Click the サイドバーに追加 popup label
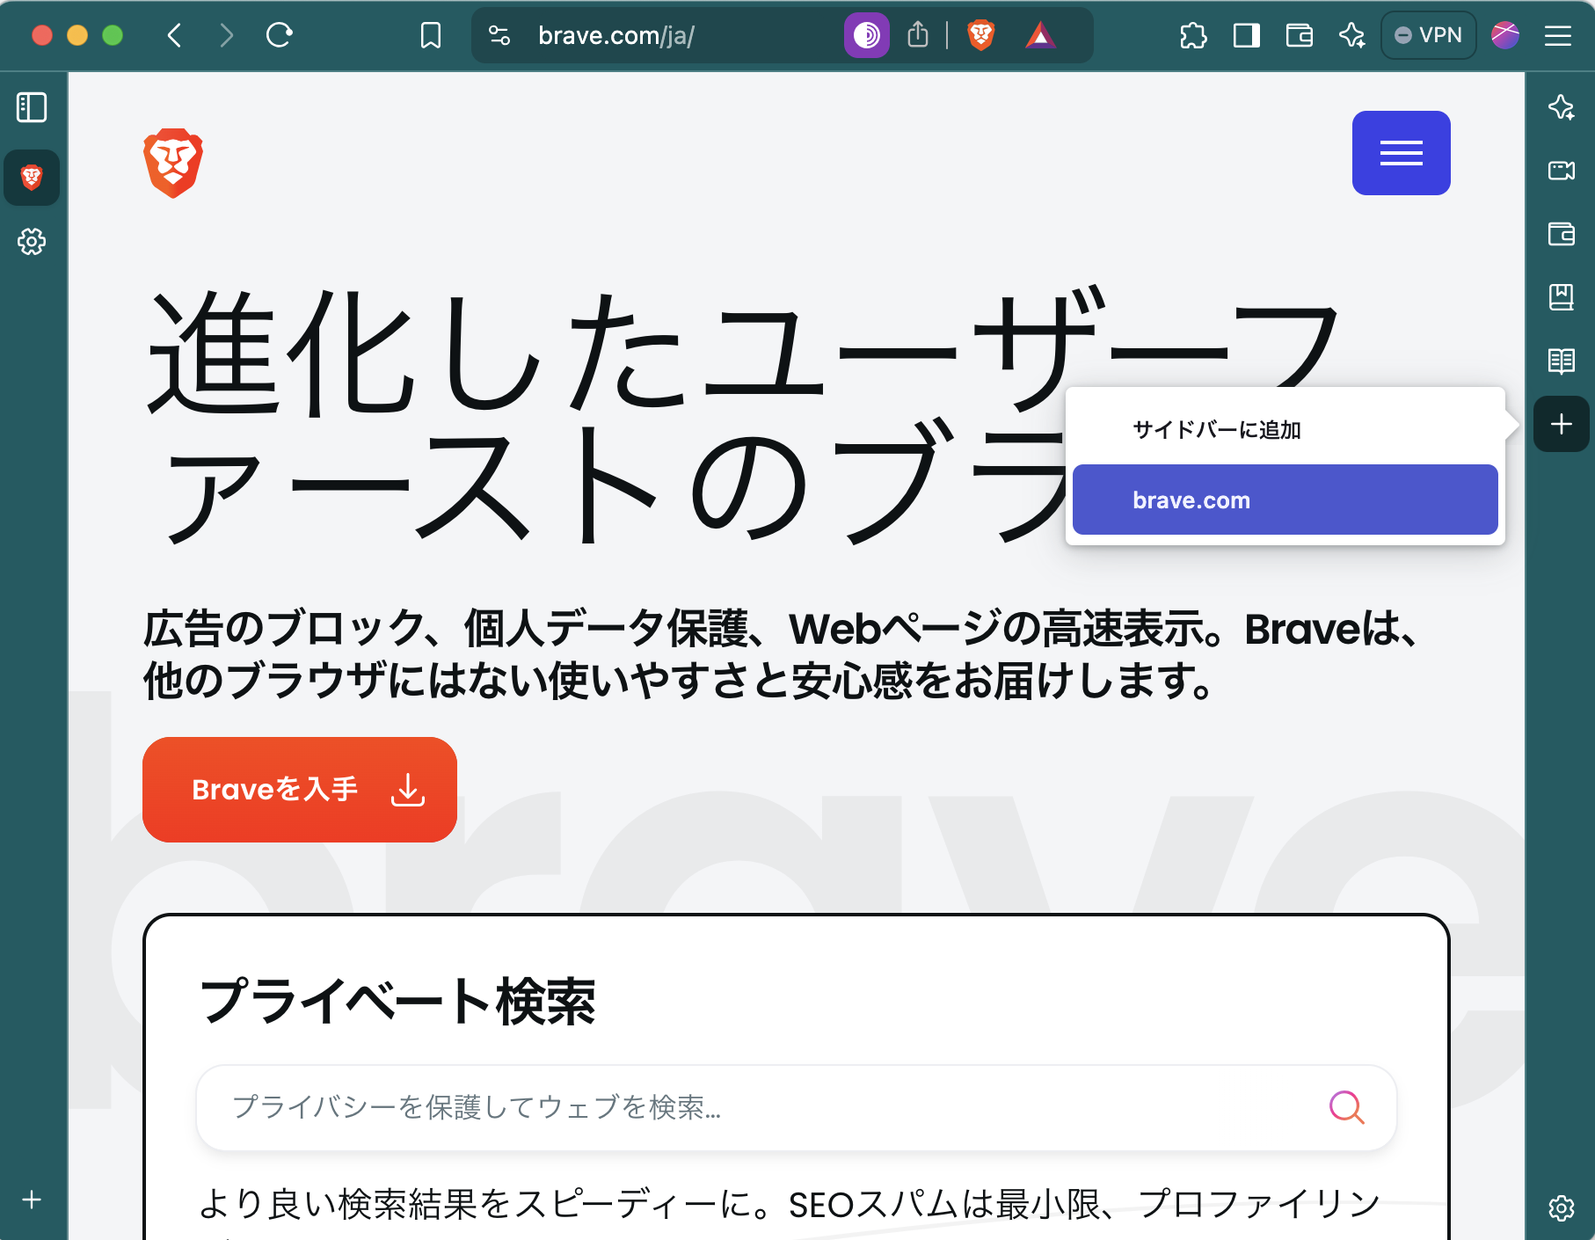The width and height of the screenshot is (1595, 1240). (x=1217, y=430)
